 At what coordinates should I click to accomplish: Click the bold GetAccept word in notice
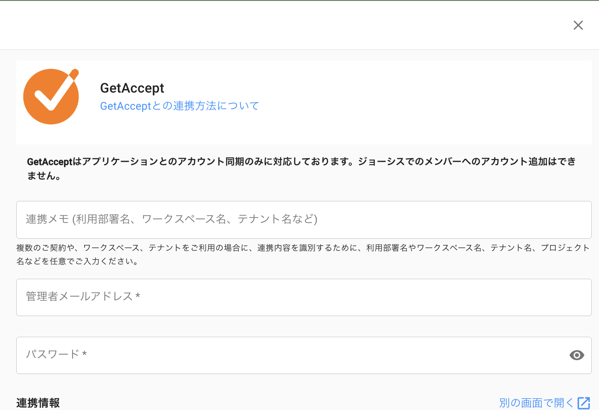pyautogui.click(x=50, y=162)
